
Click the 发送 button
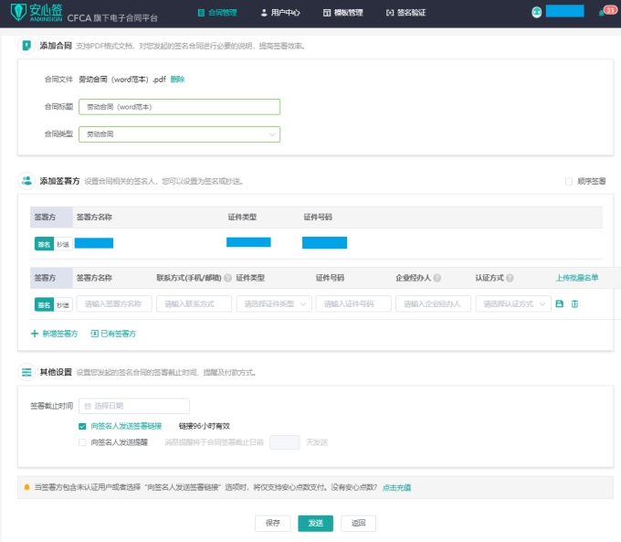[x=315, y=523]
